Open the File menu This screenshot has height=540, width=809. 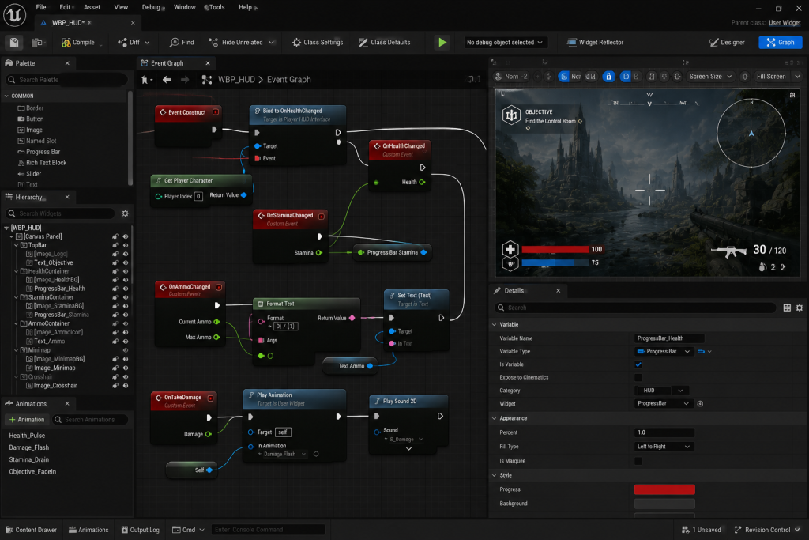tap(41, 7)
